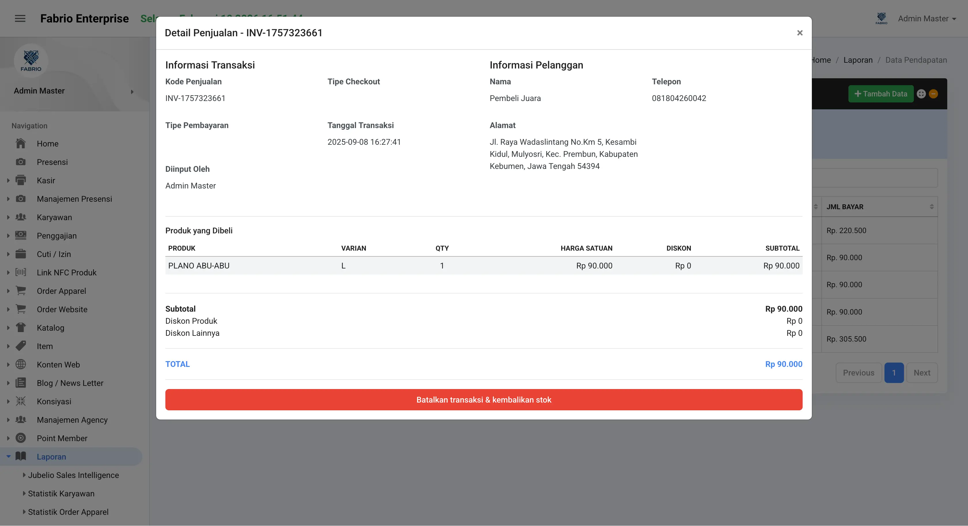Click the Penggajian money icon

pyautogui.click(x=21, y=235)
